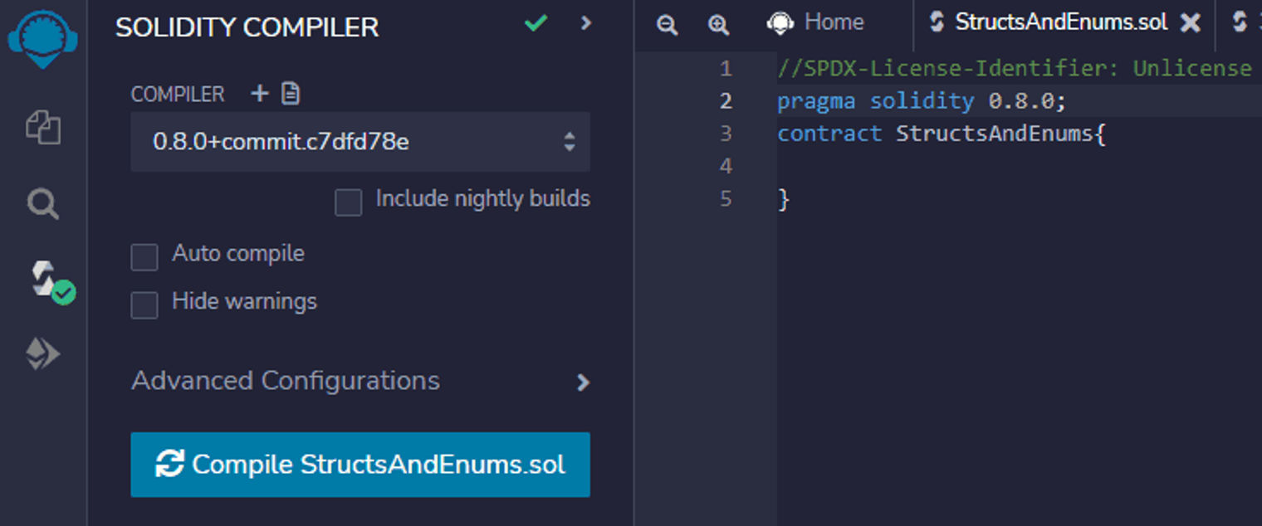Click the pragma solidity 0.8.0 code line

[x=922, y=101]
